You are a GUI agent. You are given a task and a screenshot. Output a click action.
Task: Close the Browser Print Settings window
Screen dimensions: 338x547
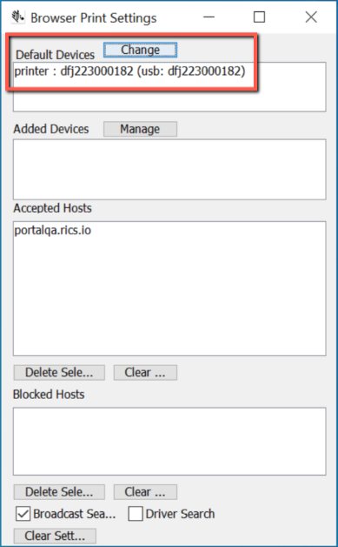coord(311,17)
